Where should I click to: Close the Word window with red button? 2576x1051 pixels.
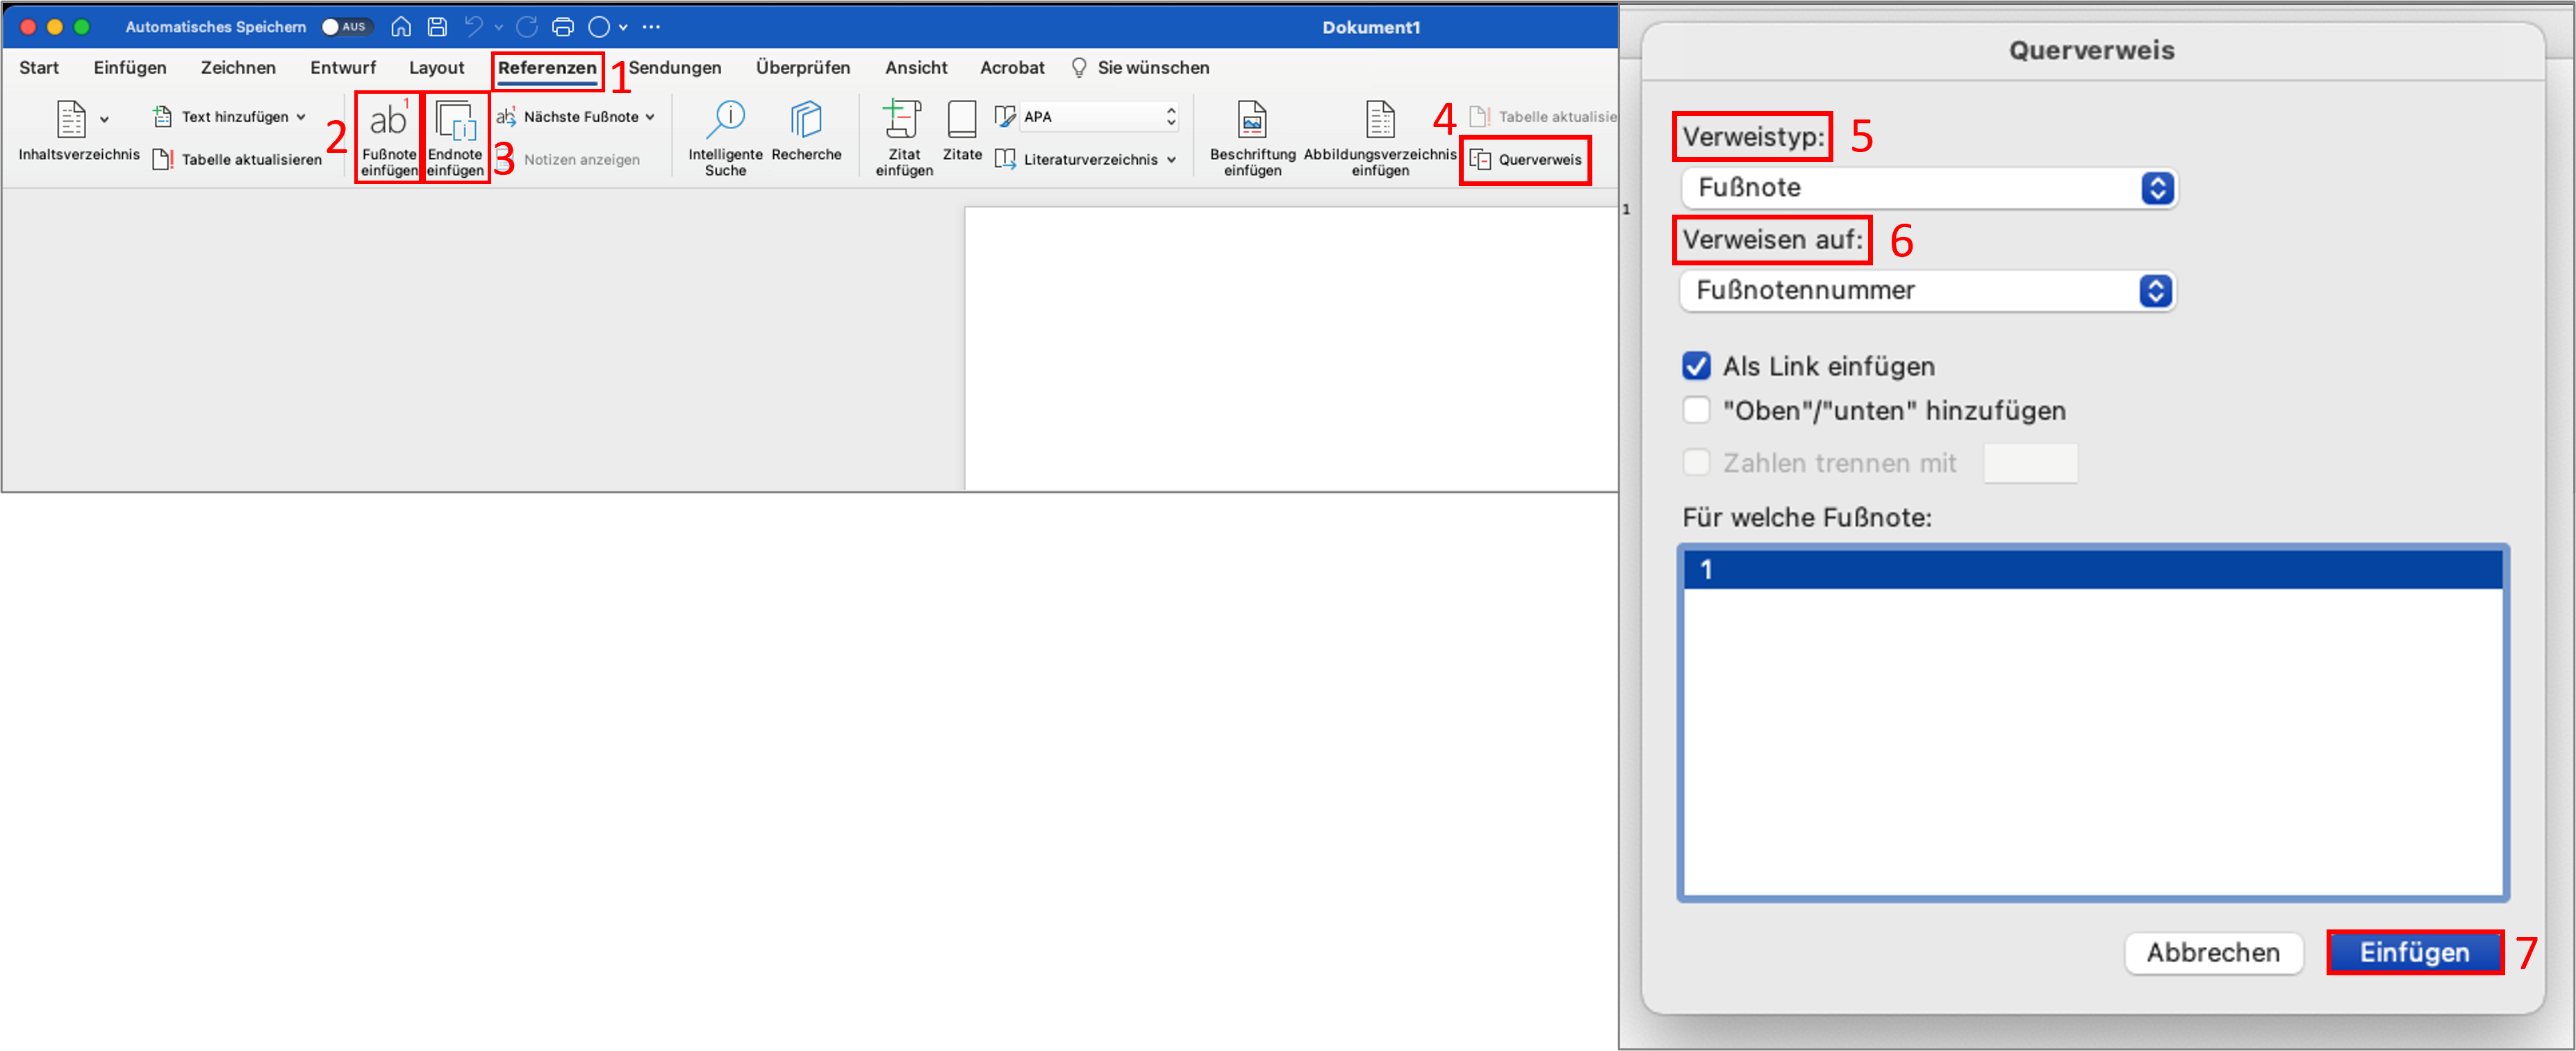(x=28, y=27)
